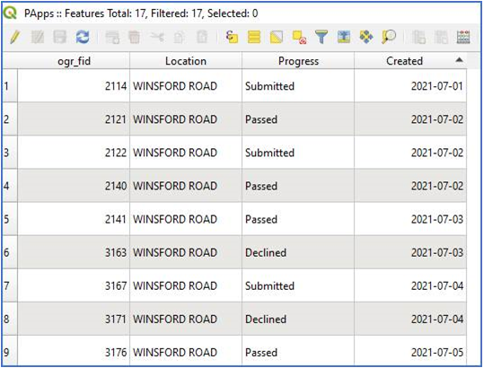Open the field calculator icon
Image resolution: width=484 pixels, height=368 pixels.
463,38
